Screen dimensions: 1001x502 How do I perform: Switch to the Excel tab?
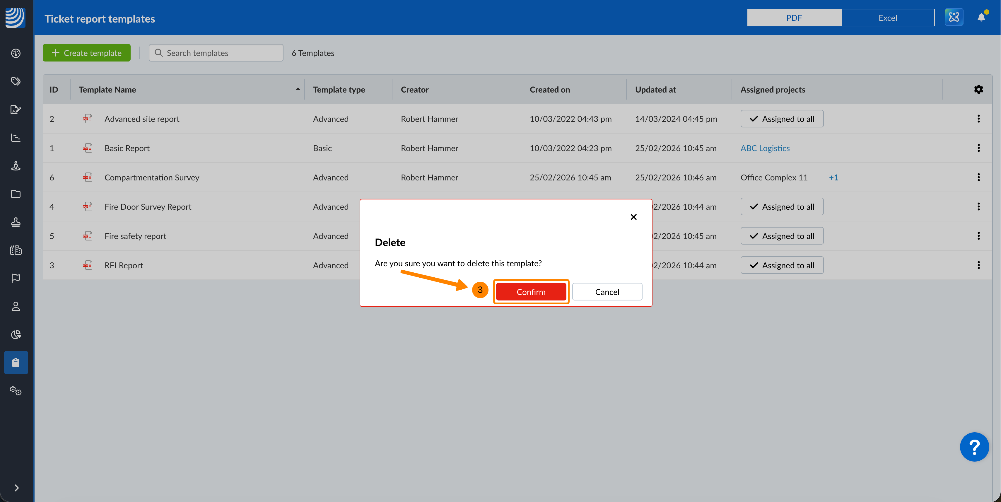[x=888, y=18]
